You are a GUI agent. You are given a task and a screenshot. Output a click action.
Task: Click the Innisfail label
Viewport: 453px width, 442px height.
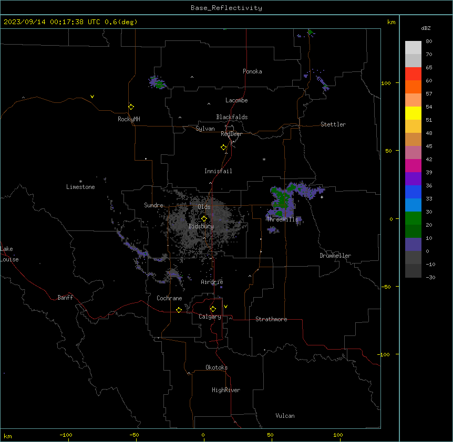coord(218,171)
